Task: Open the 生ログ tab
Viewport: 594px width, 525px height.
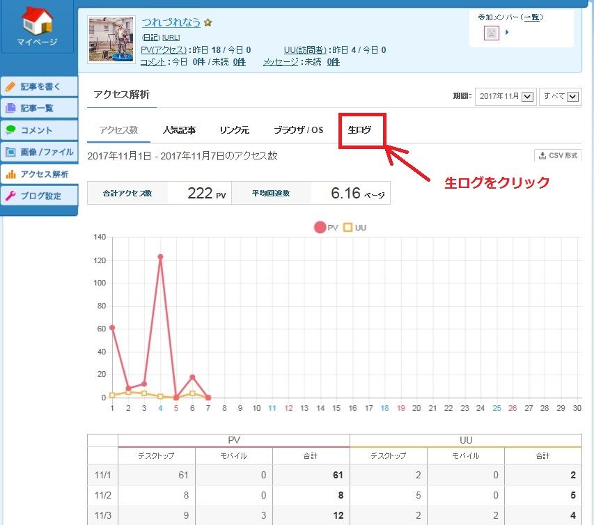Action: click(x=359, y=130)
